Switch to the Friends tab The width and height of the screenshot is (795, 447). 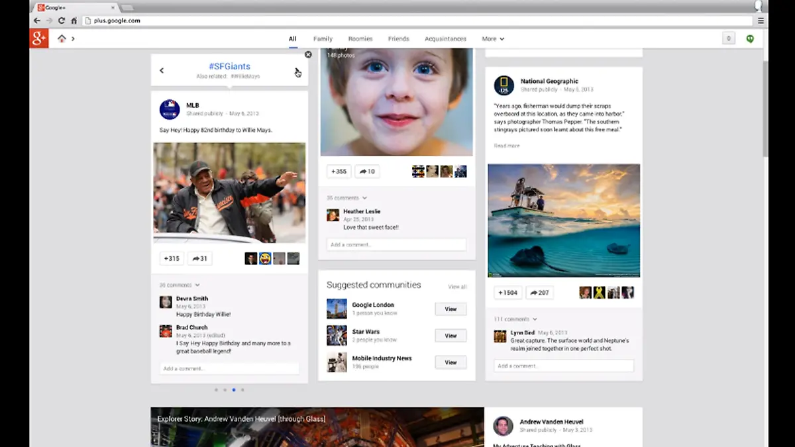point(398,39)
